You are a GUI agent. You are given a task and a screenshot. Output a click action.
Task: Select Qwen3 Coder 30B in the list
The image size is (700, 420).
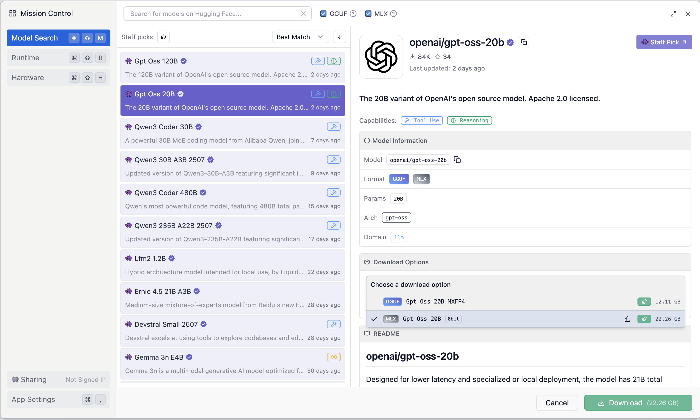(232, 133)
